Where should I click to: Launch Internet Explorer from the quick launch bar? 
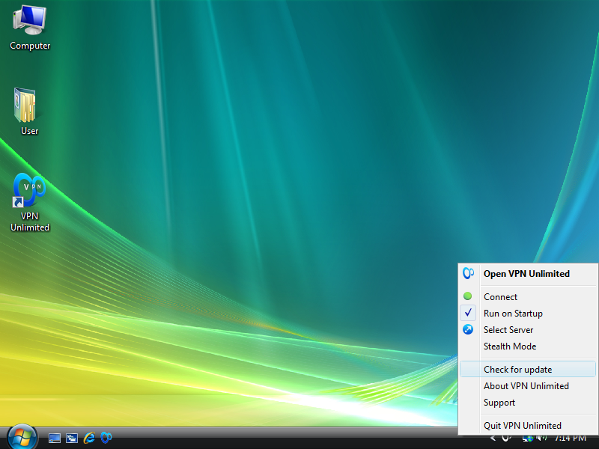89,438
